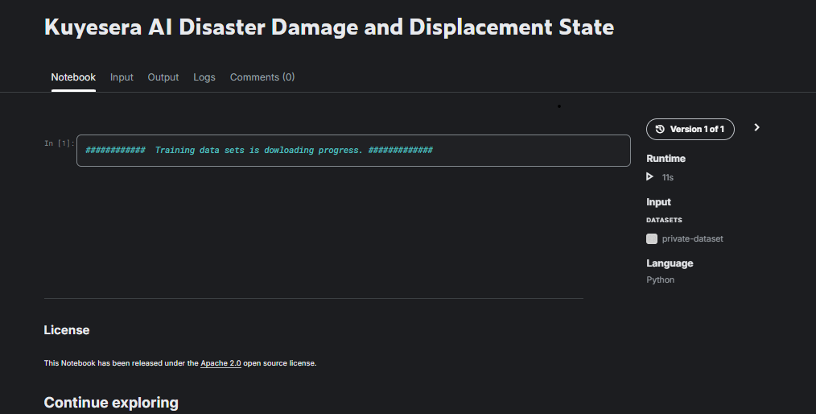Open the Comments (0) tab
816x414 pixels.
(x=262, y=77)
